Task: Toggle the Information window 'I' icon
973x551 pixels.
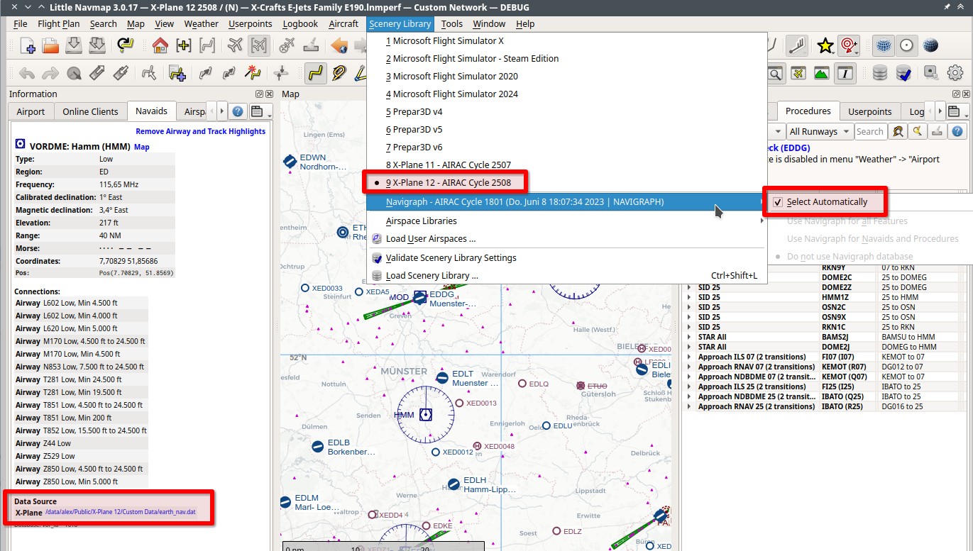Action: coord(845,73)
